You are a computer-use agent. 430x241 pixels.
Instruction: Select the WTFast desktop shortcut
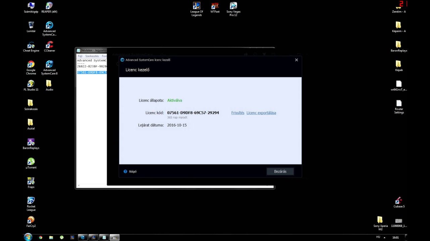(215, 7)
